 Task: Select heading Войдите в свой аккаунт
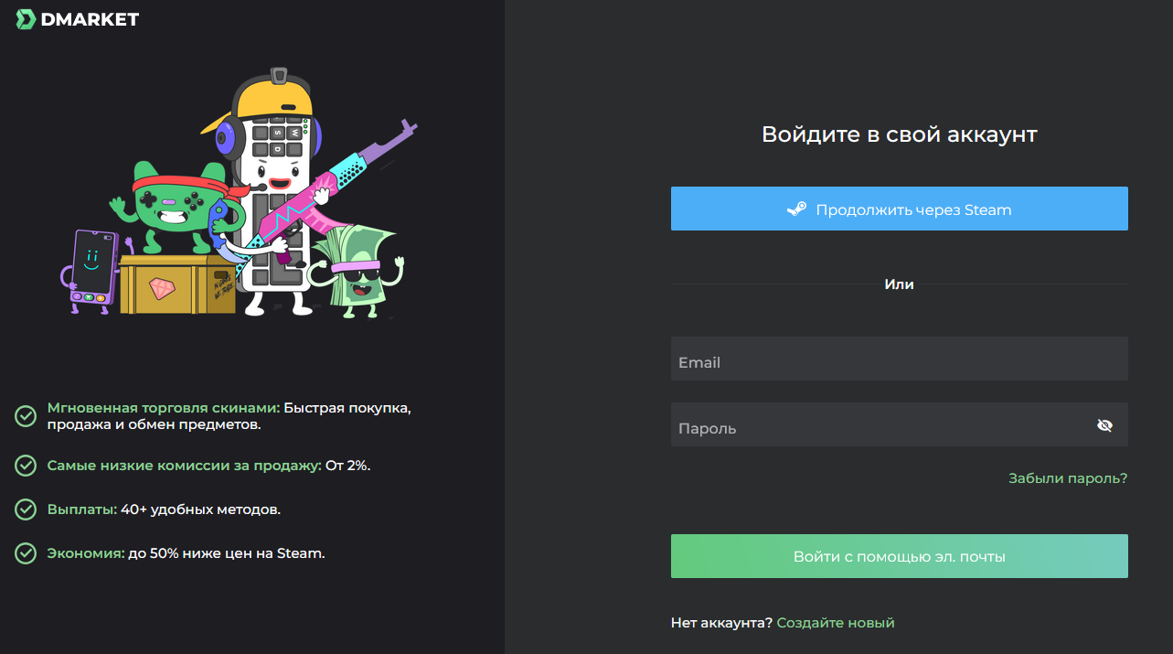899,135
